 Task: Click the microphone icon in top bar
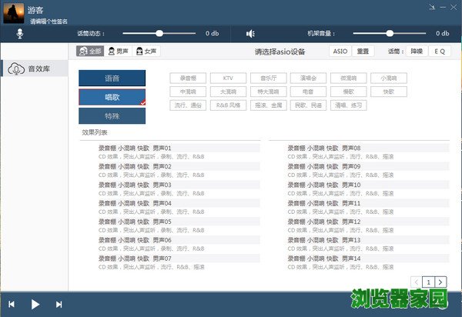[x=20, y=34]
